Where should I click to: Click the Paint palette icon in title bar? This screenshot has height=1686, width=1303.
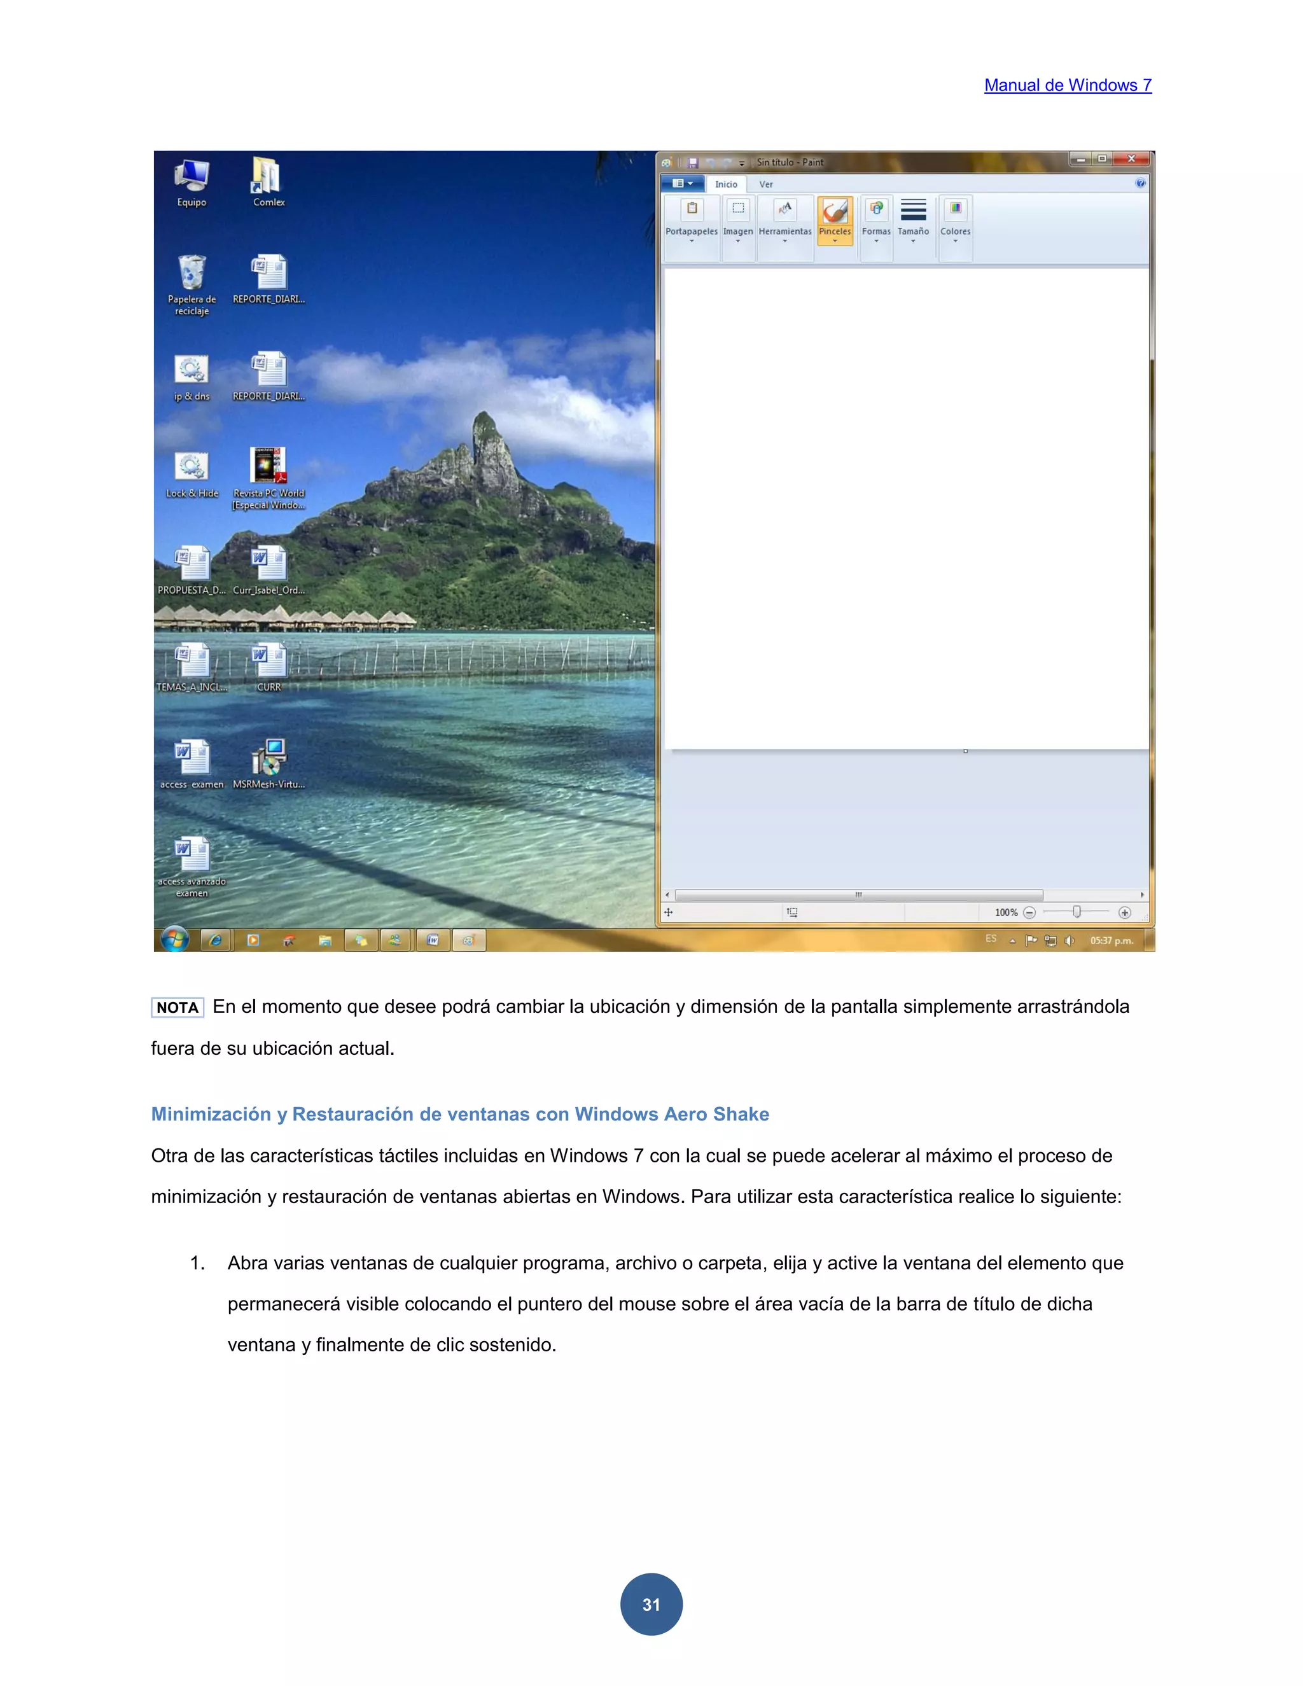[666, 163]
